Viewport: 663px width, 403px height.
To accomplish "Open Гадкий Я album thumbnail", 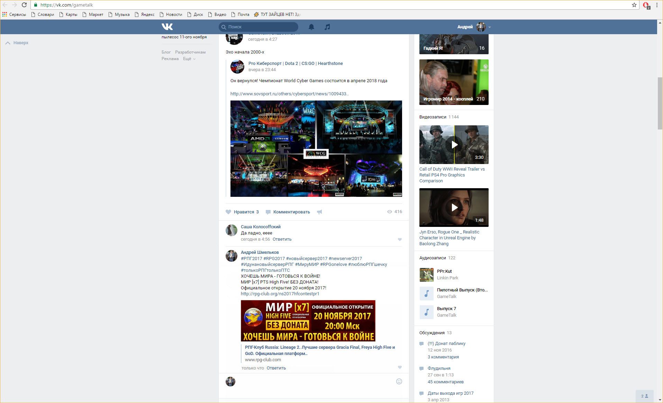I will pyautogui.click(x=454, y=44).
